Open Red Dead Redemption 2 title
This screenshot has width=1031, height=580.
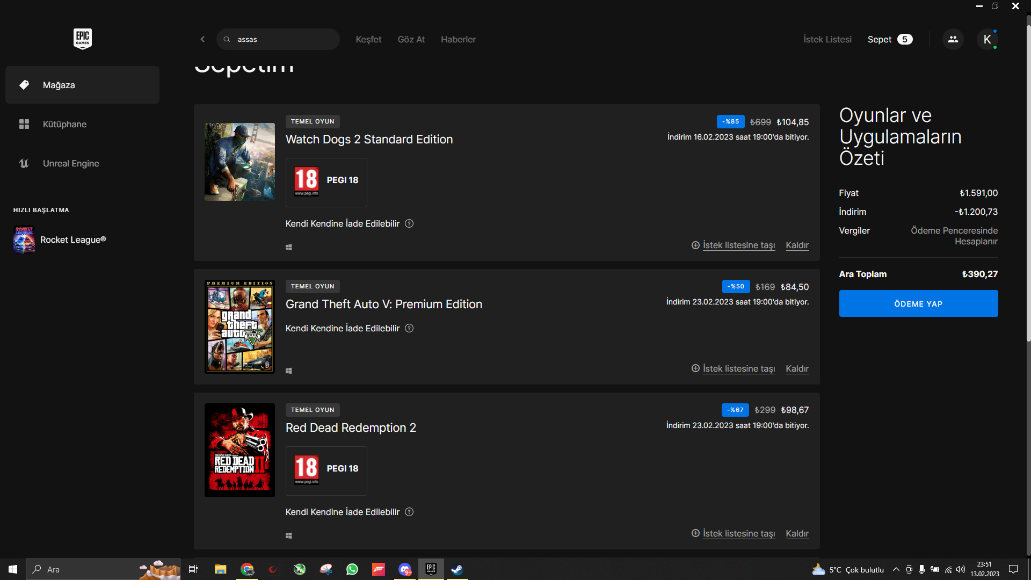pos(351,427)
